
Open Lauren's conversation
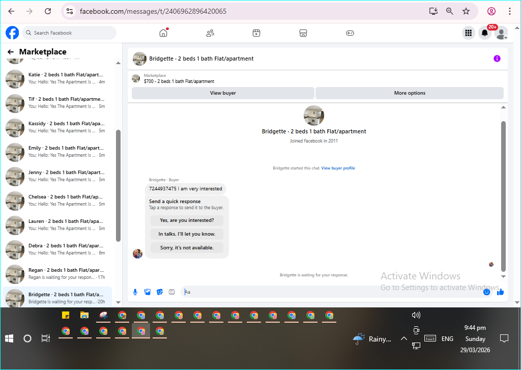click(57, 225)
